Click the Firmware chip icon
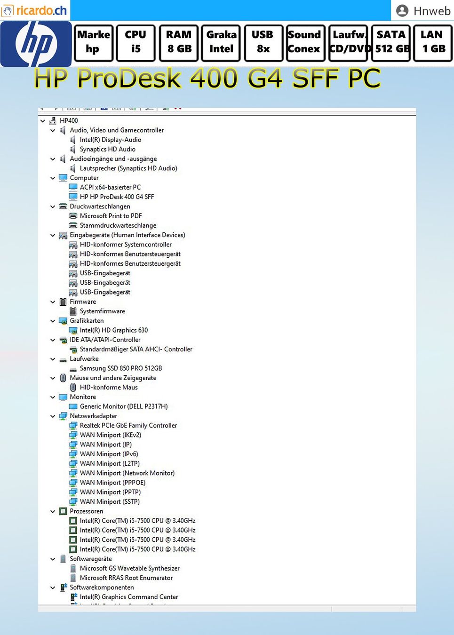The height and width of the screenshot is (635, 454). click(x=63, y=302)
